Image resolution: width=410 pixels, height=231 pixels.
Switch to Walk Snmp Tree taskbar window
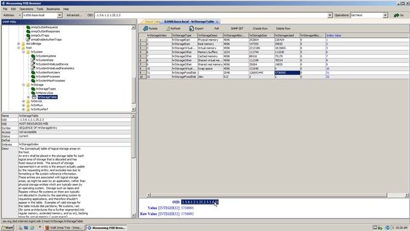64,228
